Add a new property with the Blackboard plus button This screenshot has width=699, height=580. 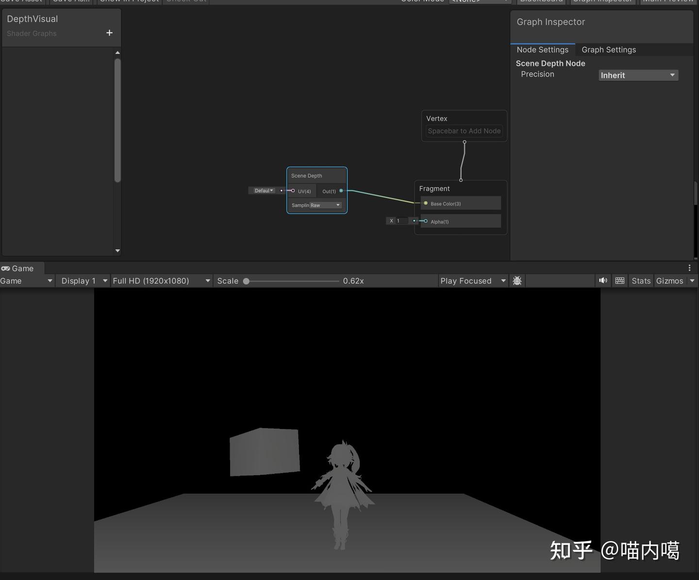(x=109, y=33)
